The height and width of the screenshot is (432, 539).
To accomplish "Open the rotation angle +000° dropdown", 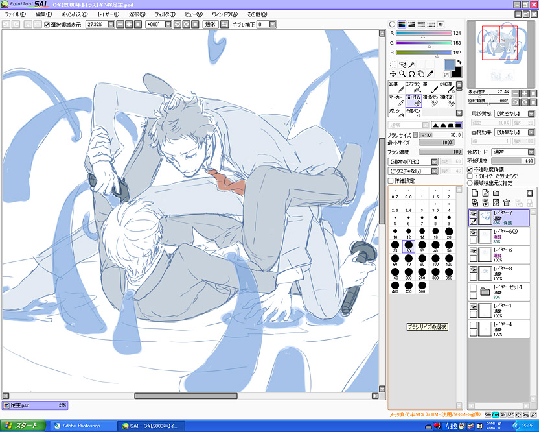I will 168,25.
